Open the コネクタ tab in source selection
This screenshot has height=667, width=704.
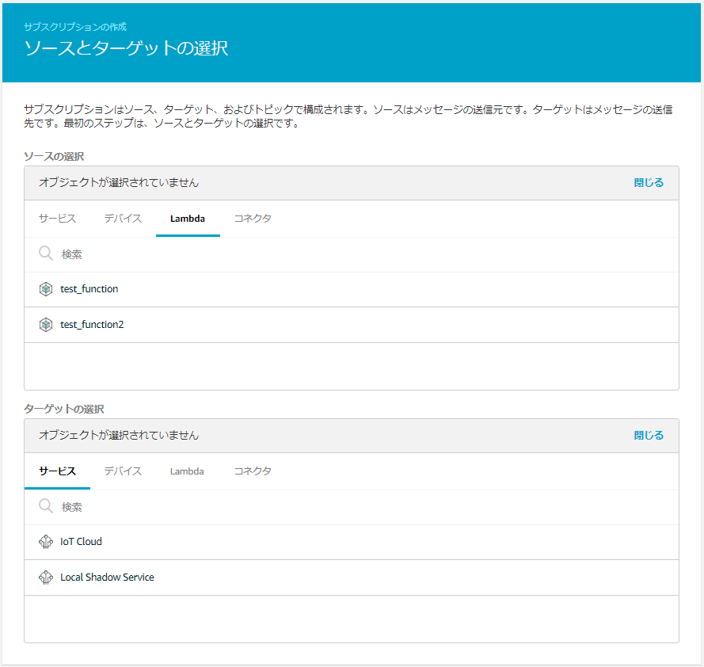coord(253,219)
